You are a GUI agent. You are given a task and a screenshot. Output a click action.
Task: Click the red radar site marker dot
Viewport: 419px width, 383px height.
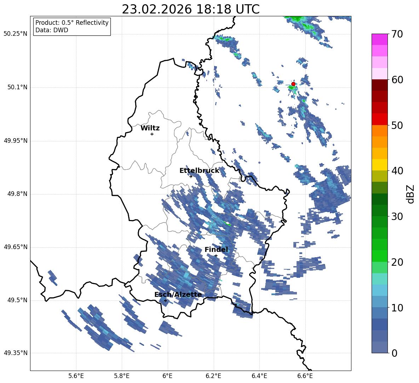pyautogui.click(x=293, y=84)
